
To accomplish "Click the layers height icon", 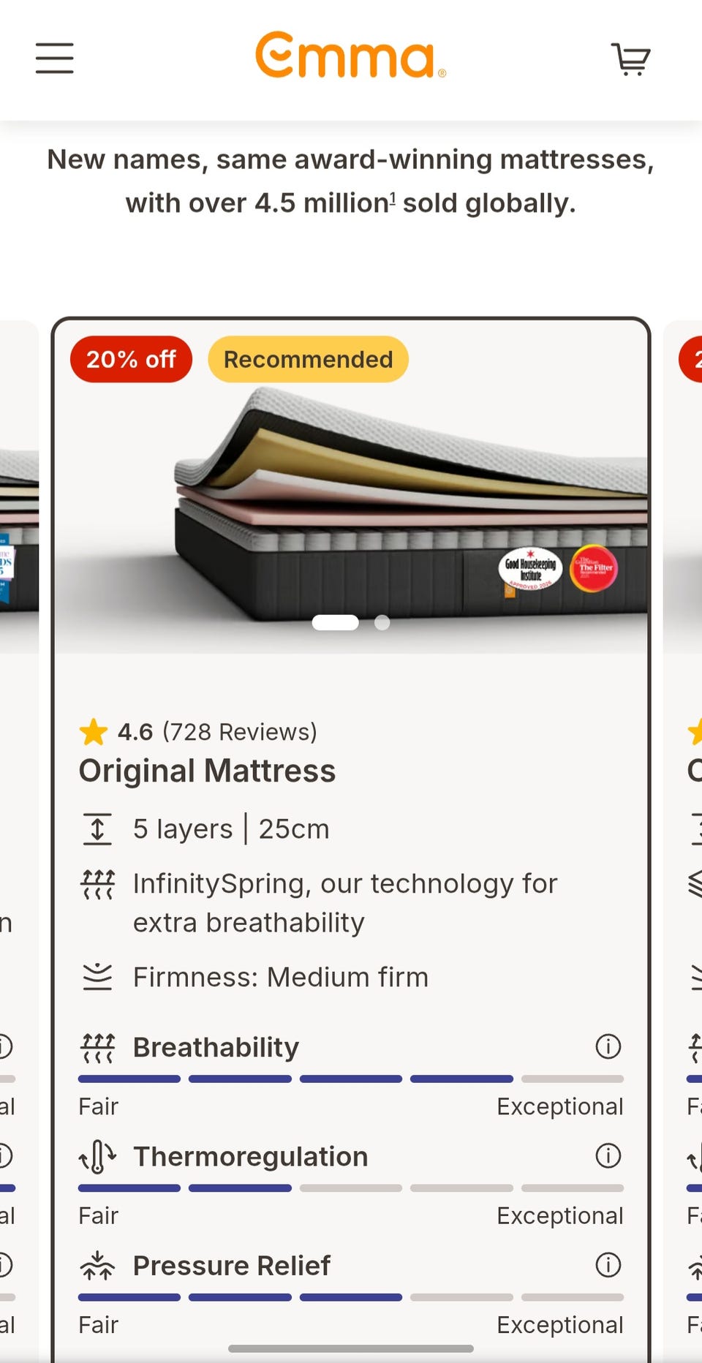I will click(97, 829).
